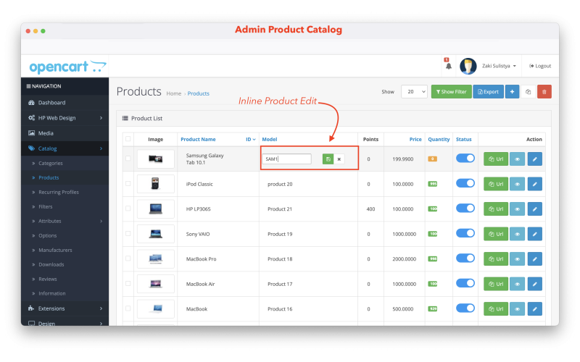
Task: Check the HP LP3065 row checkbox
Action: 128,209
